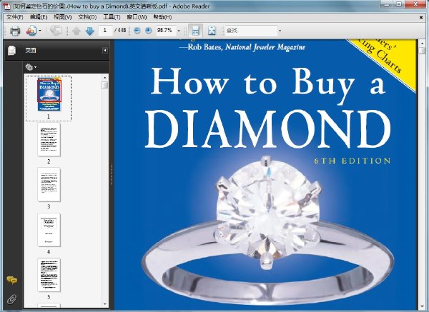Open the 视图(V) menu
Viewport: 429px width, 312px height.
point(63,17)
